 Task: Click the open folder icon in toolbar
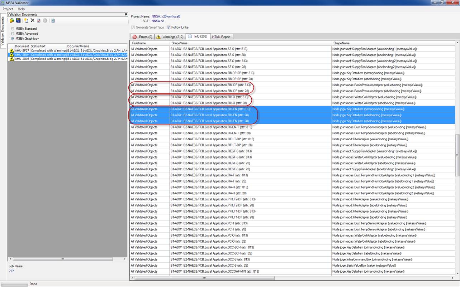pyautogui.click(x=12, y=21)
